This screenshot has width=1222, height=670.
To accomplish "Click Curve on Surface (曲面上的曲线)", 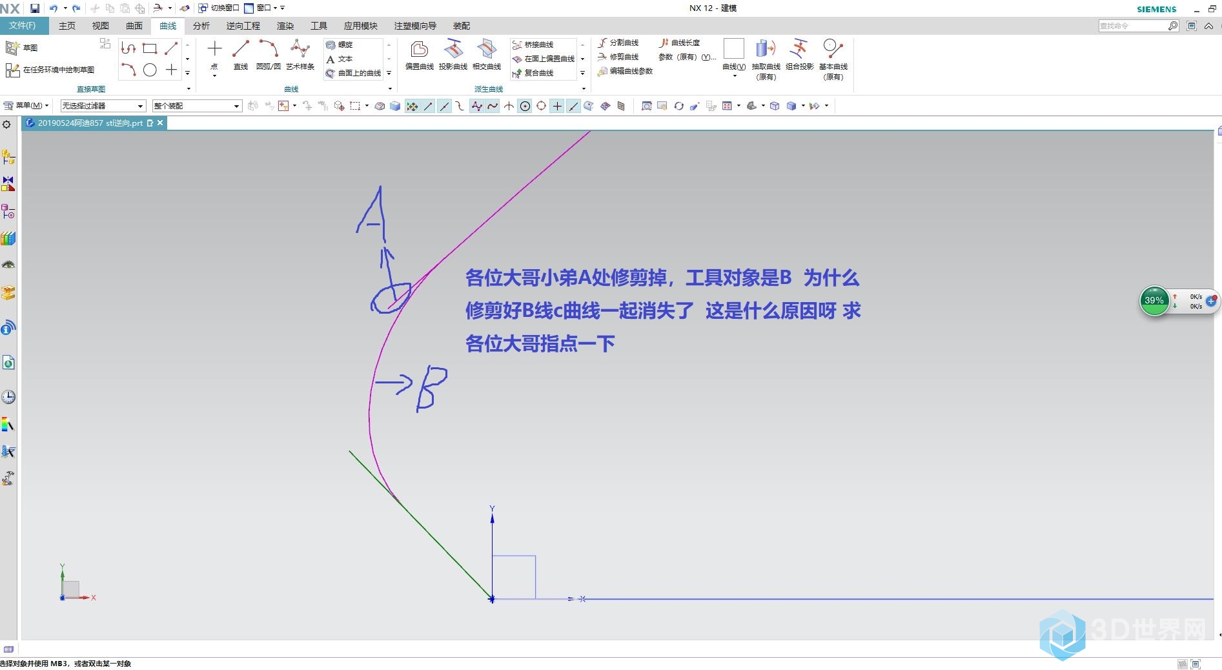I will [x=354, y=73].
